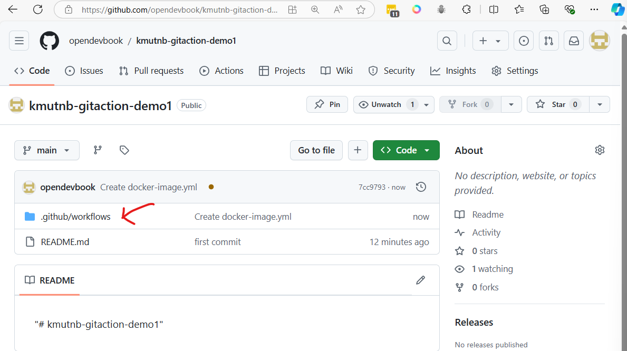Switch to the Actions tab
Screen dimensions: 627x351
point(221,71)
